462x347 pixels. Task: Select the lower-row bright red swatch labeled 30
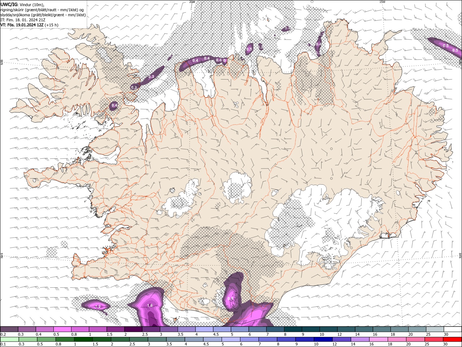[x=452, y=339]
